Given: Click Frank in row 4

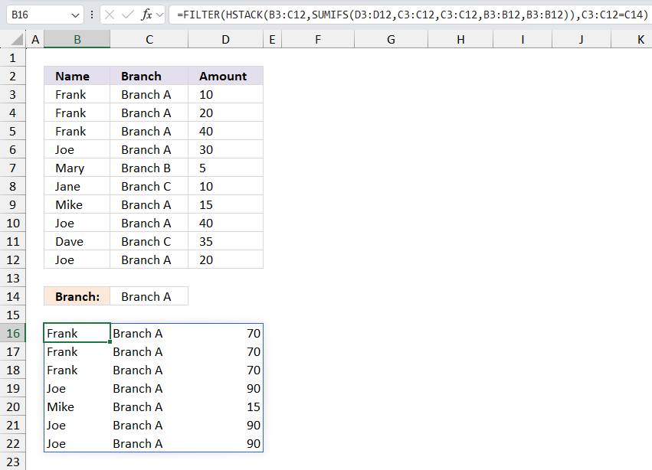Looking at the screenshot, I should (77, 113).
